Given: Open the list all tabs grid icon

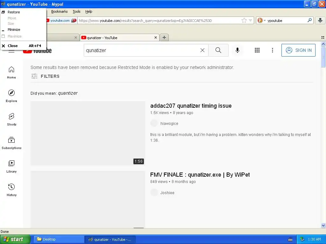Looking at the screenshot, I should [323, 37].
